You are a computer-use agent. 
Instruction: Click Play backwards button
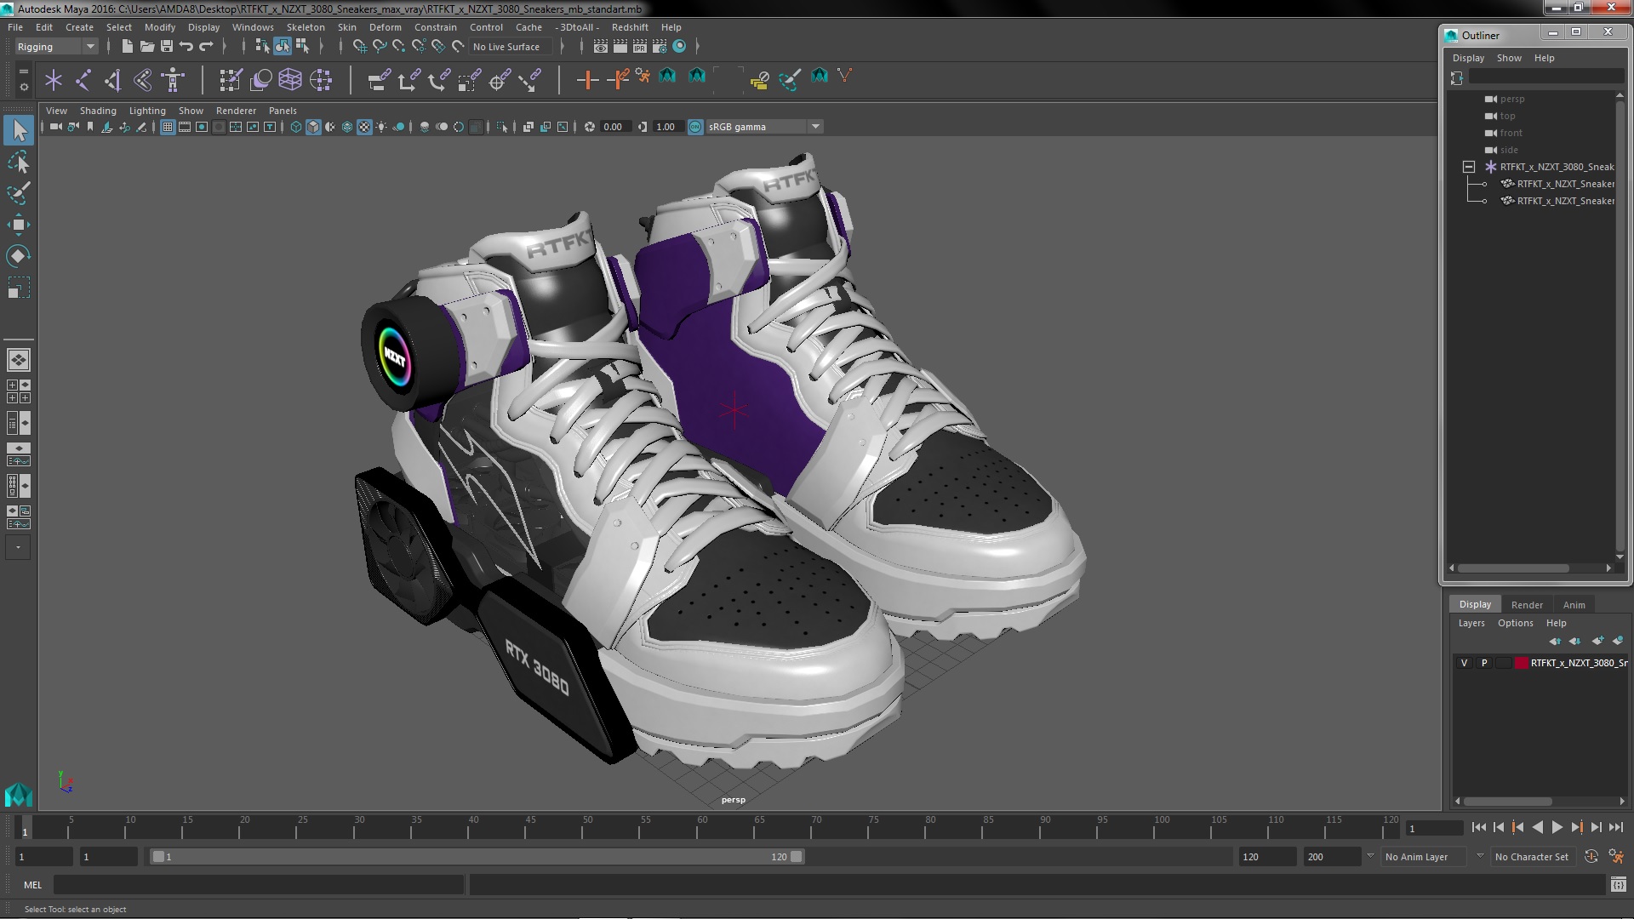pos(1537,827)
